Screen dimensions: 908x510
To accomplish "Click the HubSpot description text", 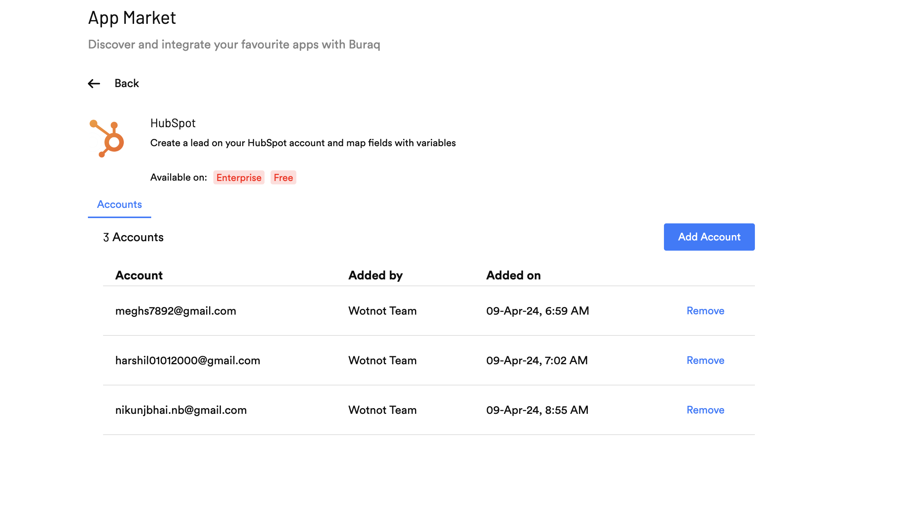I will point(303,143).
